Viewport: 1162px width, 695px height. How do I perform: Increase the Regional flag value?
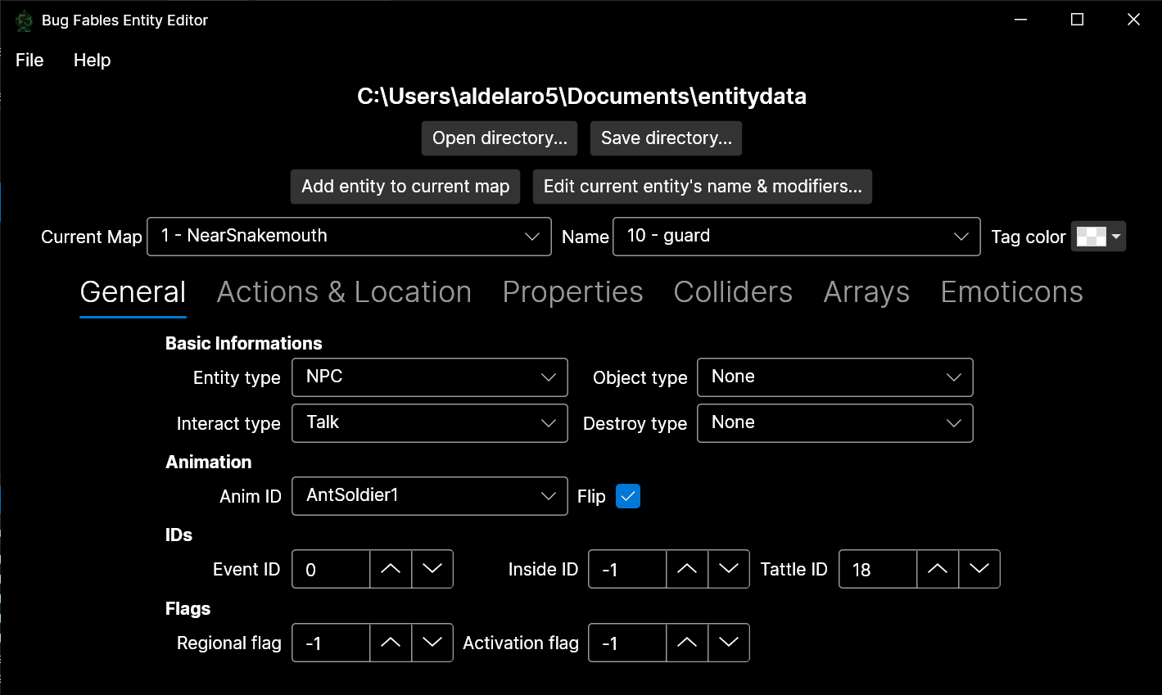click(x=391, y=643)
